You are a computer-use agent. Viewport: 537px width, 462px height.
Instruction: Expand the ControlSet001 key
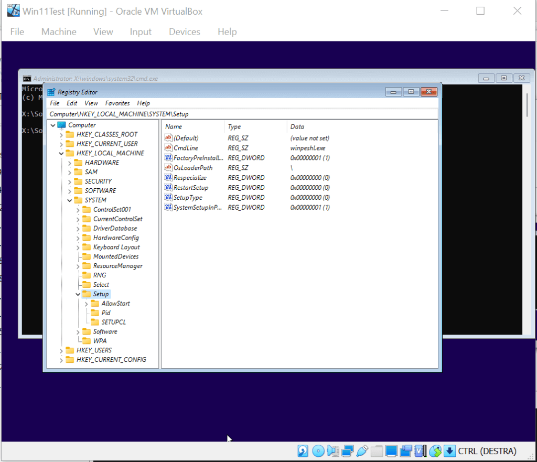[x=78, y=210]
